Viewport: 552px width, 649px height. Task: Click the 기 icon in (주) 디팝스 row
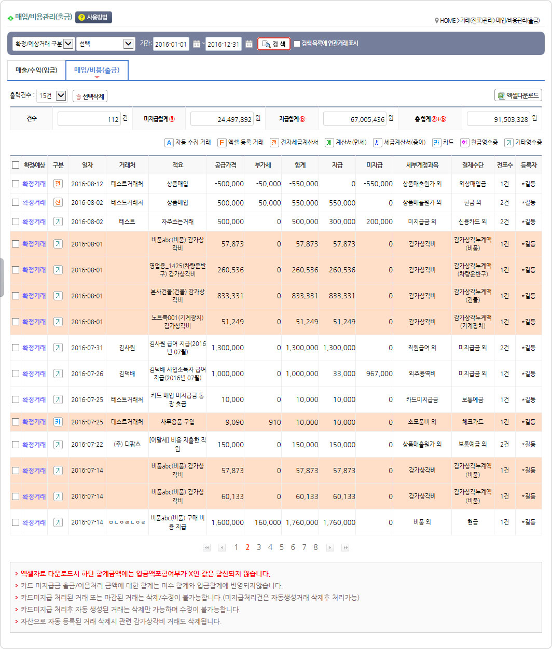click(x=58, y=445)
